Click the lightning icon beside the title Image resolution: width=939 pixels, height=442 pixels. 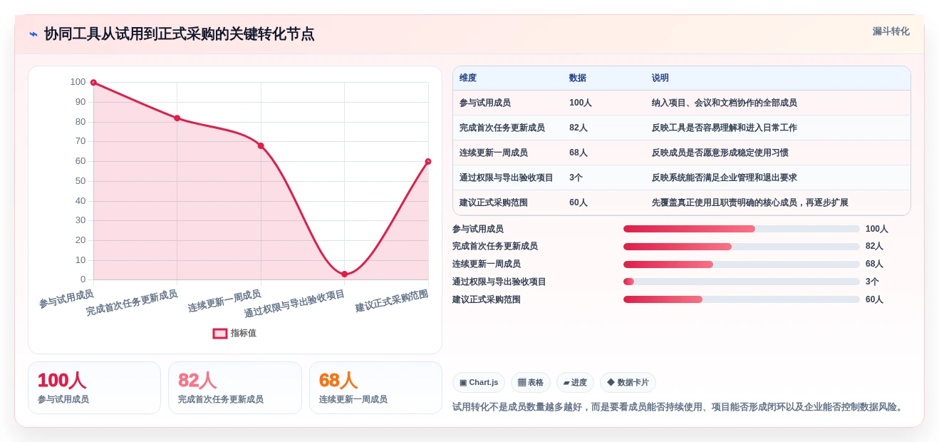[x=33, y=34]
